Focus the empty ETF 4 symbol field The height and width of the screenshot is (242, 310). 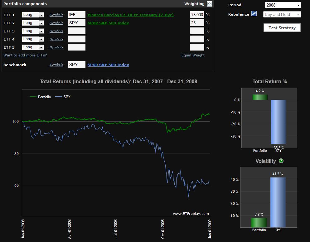pos(77,39)
